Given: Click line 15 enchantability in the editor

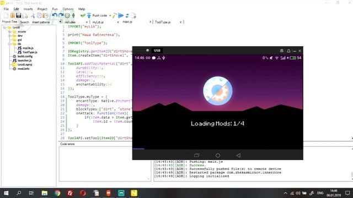Looking at the screenshot, I should point(94,84).
